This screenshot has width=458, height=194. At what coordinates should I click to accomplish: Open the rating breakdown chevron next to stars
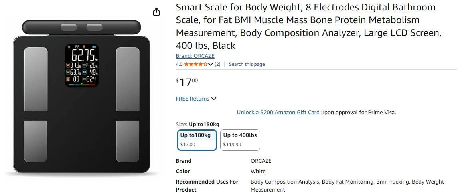(211, 64)
